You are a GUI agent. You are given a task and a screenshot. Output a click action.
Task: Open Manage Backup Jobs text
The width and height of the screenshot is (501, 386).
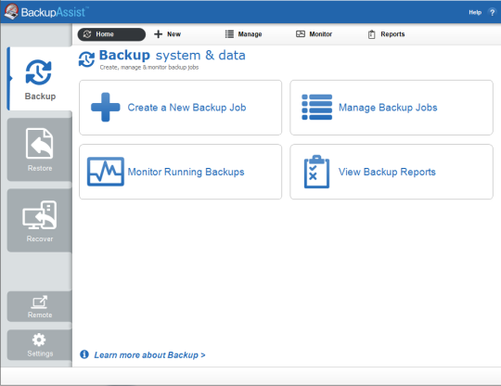[388, 108]
